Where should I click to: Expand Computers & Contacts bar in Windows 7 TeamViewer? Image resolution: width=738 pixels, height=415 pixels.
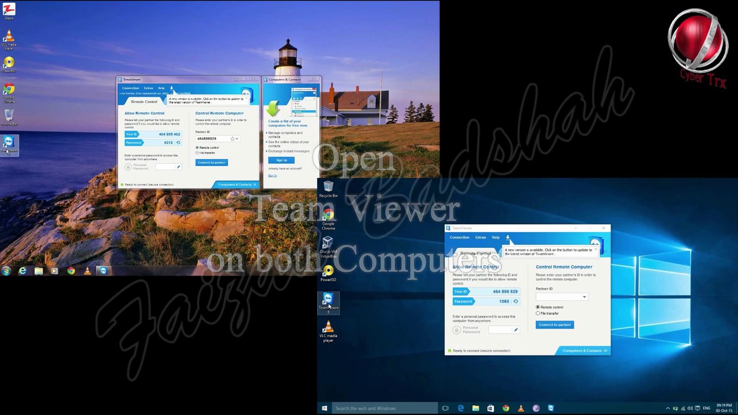tap(236, 184)
